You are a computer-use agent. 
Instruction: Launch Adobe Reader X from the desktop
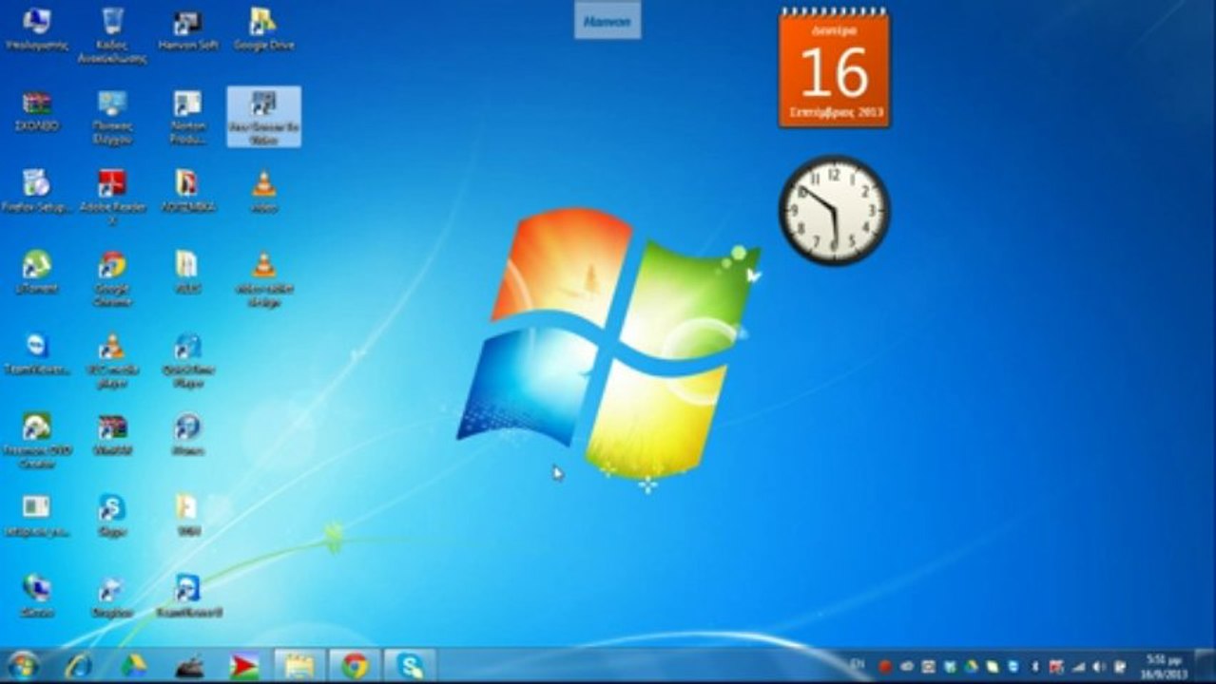click(x=112, y=198)
